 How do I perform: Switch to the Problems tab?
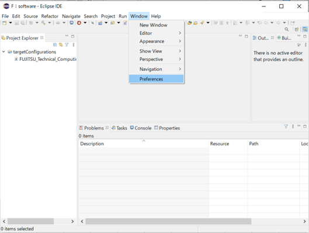93,128
